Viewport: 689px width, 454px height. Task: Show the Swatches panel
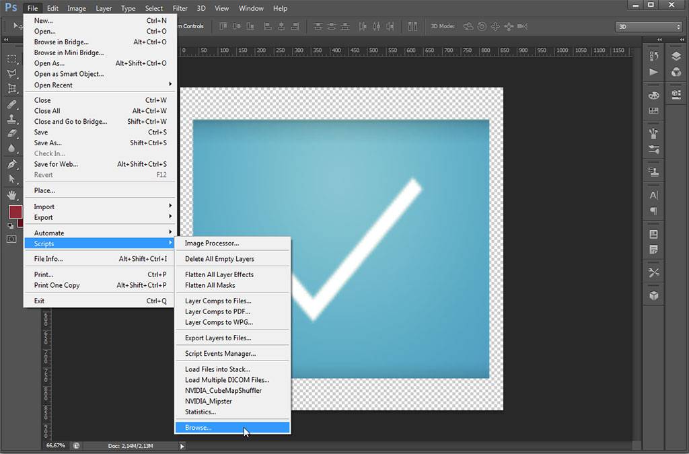653,110
